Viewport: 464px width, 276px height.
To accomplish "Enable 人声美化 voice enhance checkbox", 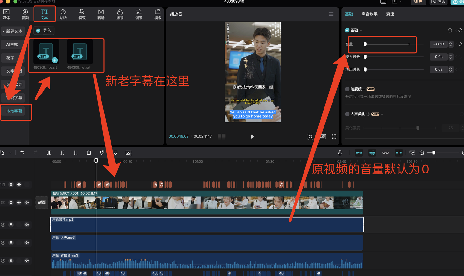I will point(347,114).
